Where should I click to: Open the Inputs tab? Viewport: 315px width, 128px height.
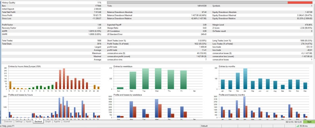pyautogui.click(x=29, y=121)
